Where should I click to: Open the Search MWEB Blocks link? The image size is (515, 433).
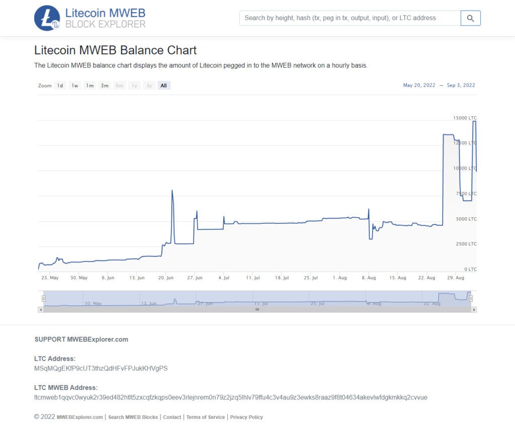click(x=133, y=417)
